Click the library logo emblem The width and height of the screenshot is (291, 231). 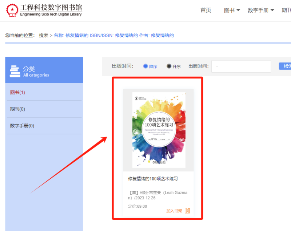pyautogui.click(x=12, y=11)
